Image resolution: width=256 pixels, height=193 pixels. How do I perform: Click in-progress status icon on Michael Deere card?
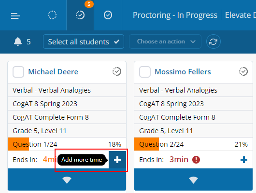coord(117,71)
